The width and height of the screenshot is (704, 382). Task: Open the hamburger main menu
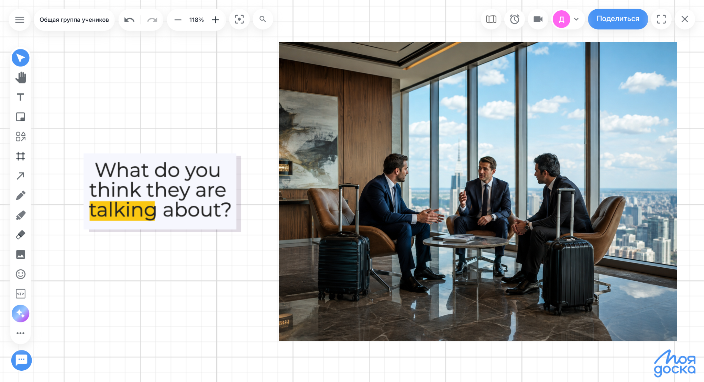[20, 20]
